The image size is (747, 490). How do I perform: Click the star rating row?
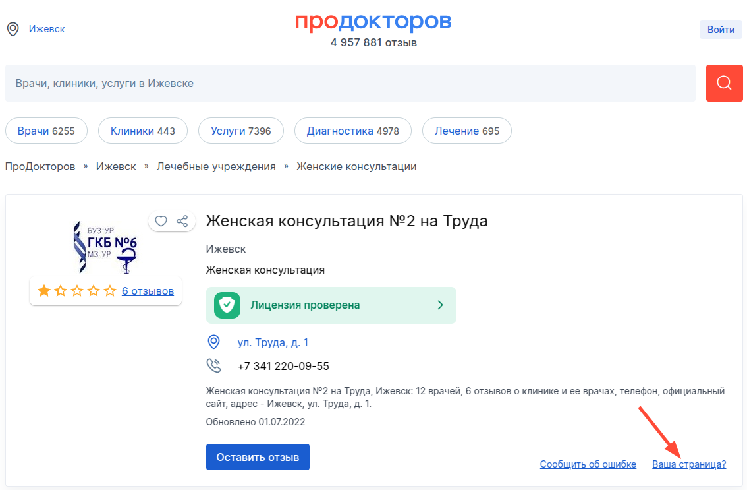(x=76, y=291)
